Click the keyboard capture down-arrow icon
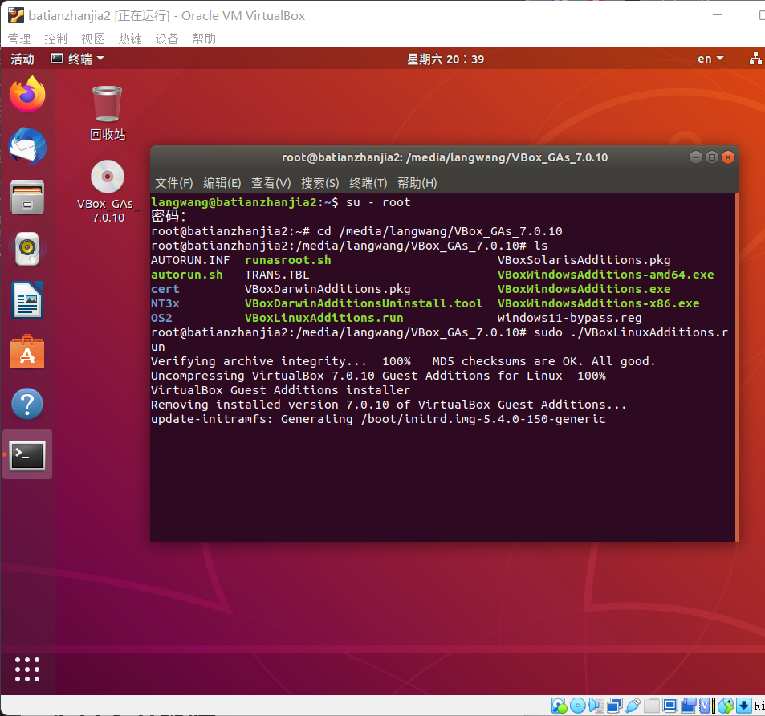 tap(743, 706)
